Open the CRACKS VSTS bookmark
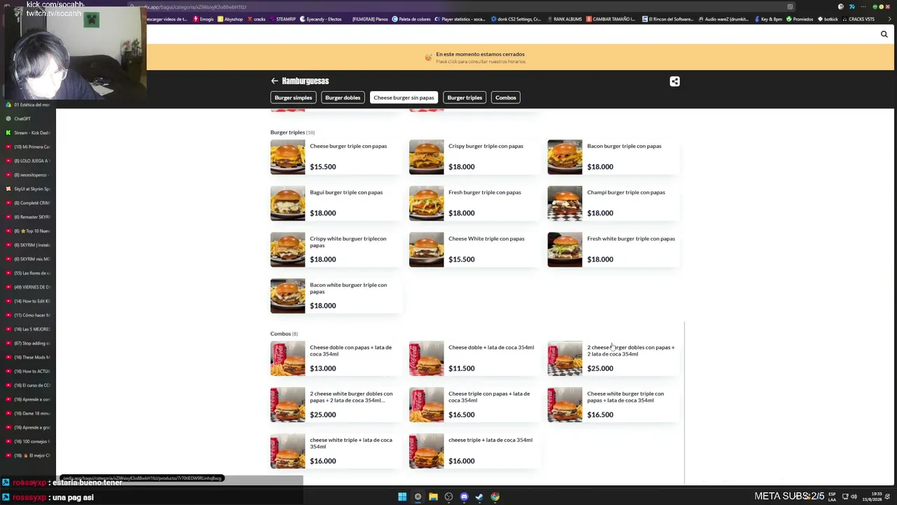This screenshot has height=505, width=897. [x=858, y=19]
